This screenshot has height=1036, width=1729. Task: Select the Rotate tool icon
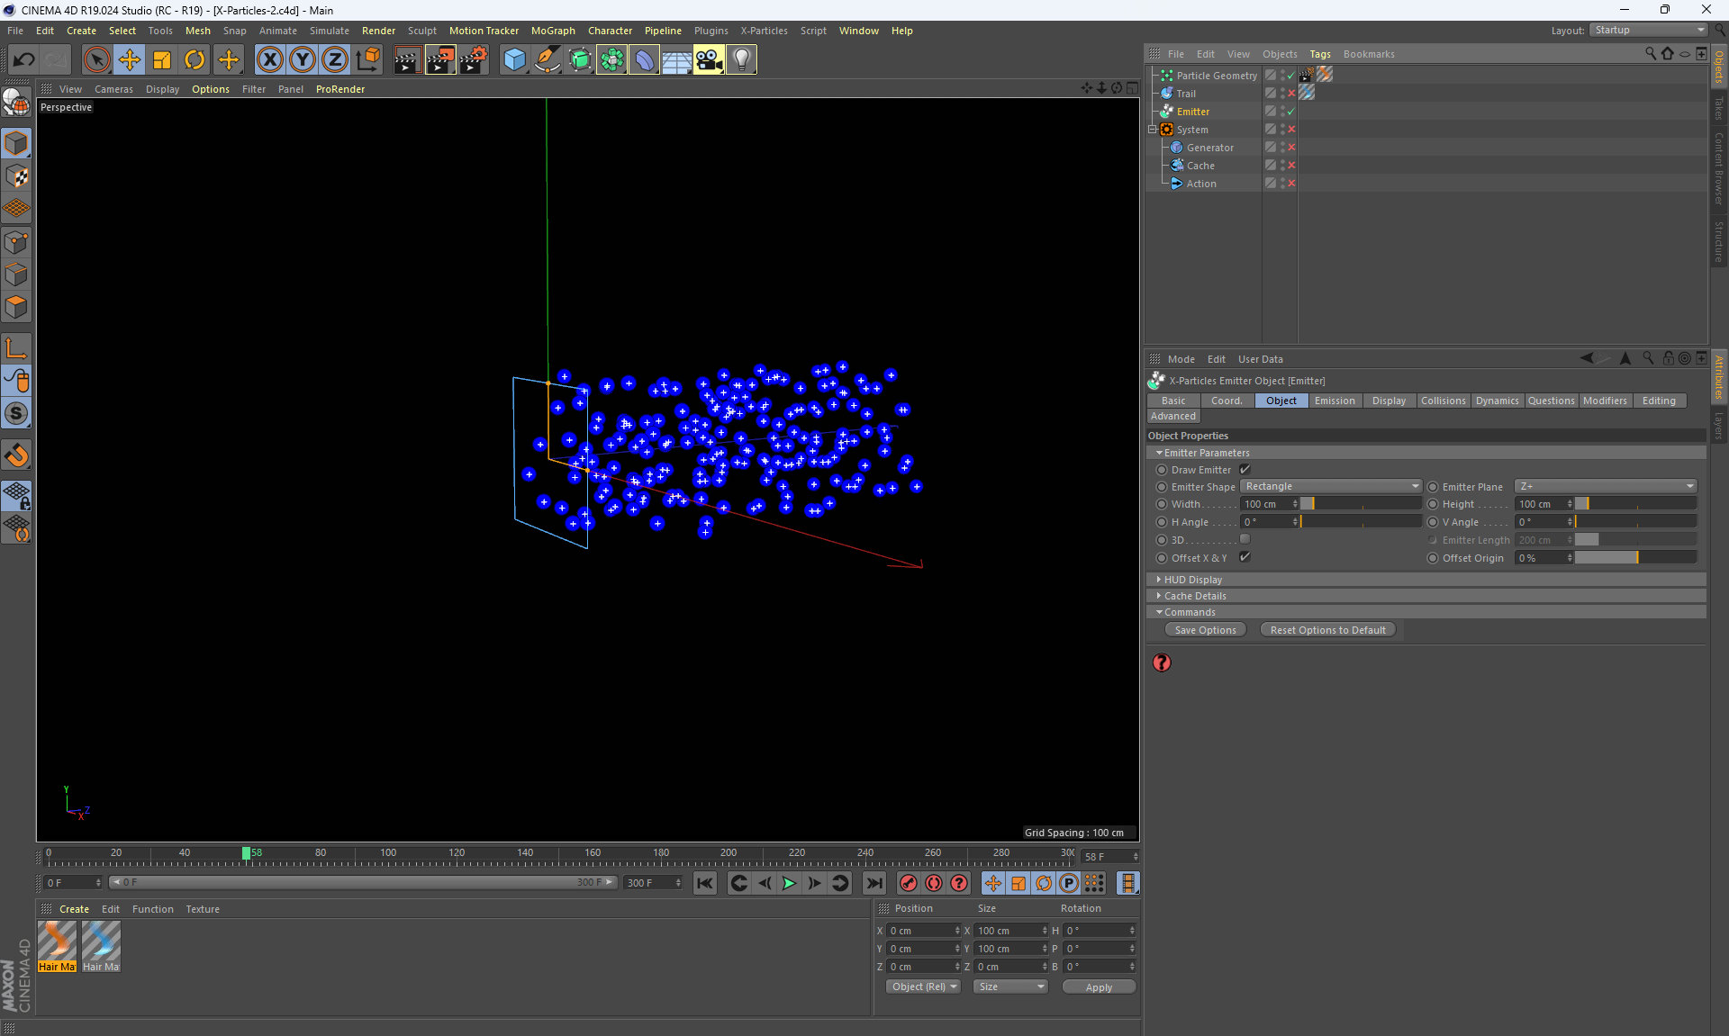195,60
